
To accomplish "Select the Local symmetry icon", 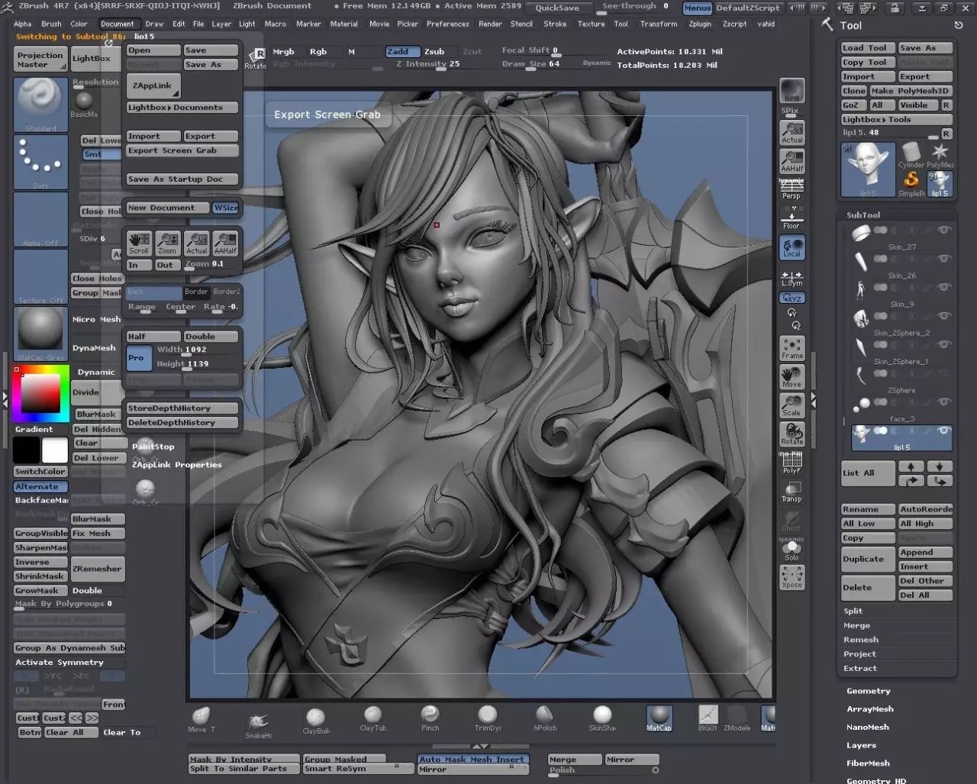I will (792, 246).
